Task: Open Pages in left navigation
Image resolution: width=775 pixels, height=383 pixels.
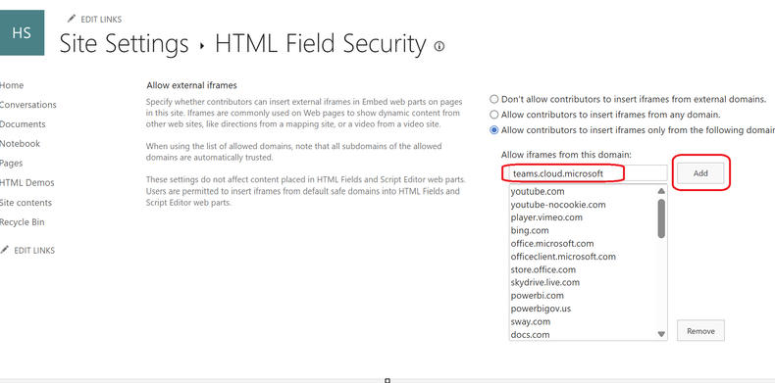Action: pyautogui.click(x=12, y=164)
